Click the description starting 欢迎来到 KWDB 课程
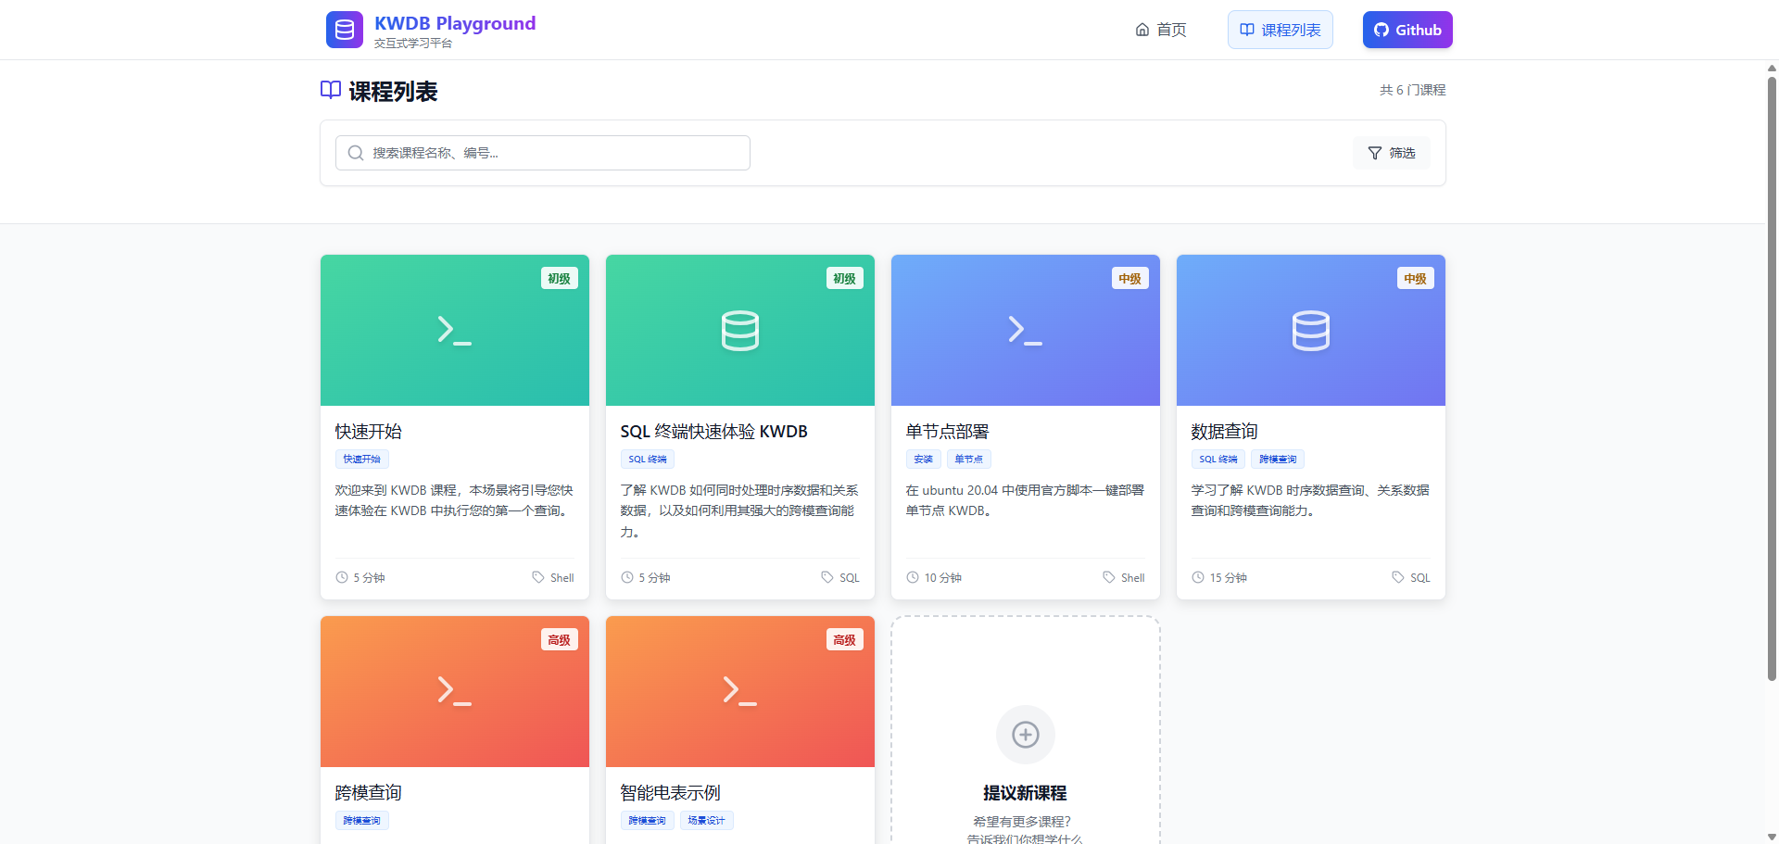The height and width of the screenshot is (844, 1779). click(x=454, y=500)
